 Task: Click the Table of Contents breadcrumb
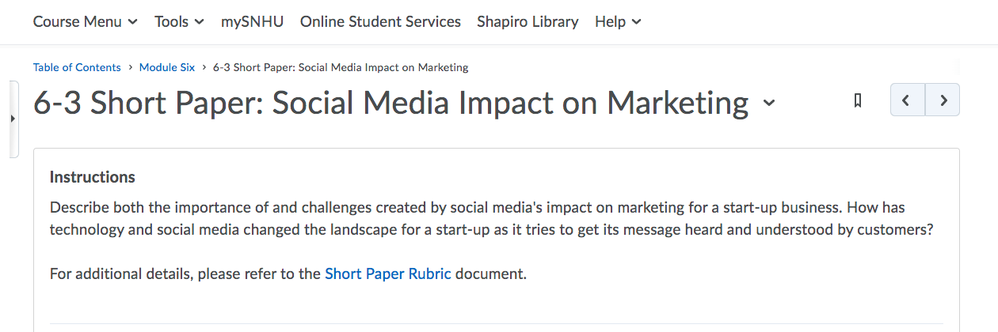point(77,67)
